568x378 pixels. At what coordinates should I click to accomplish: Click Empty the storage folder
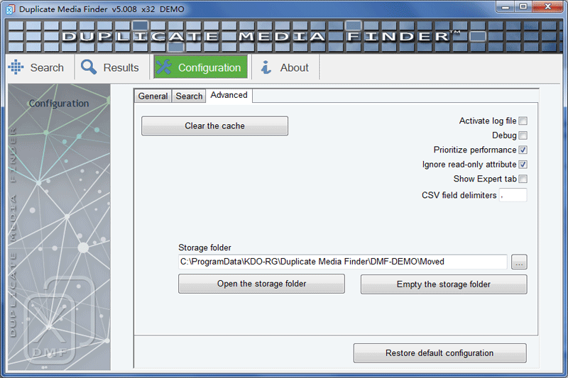444,284
